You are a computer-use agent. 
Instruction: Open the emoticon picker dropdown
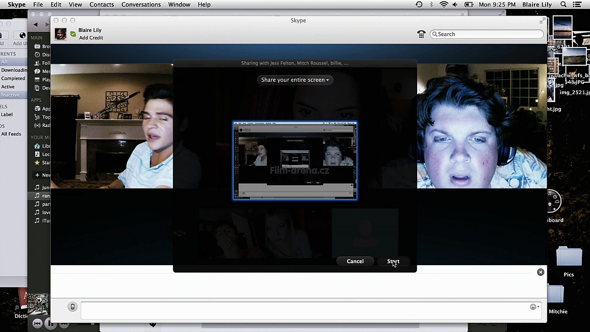pyautogui.click(x=535, y=307)
